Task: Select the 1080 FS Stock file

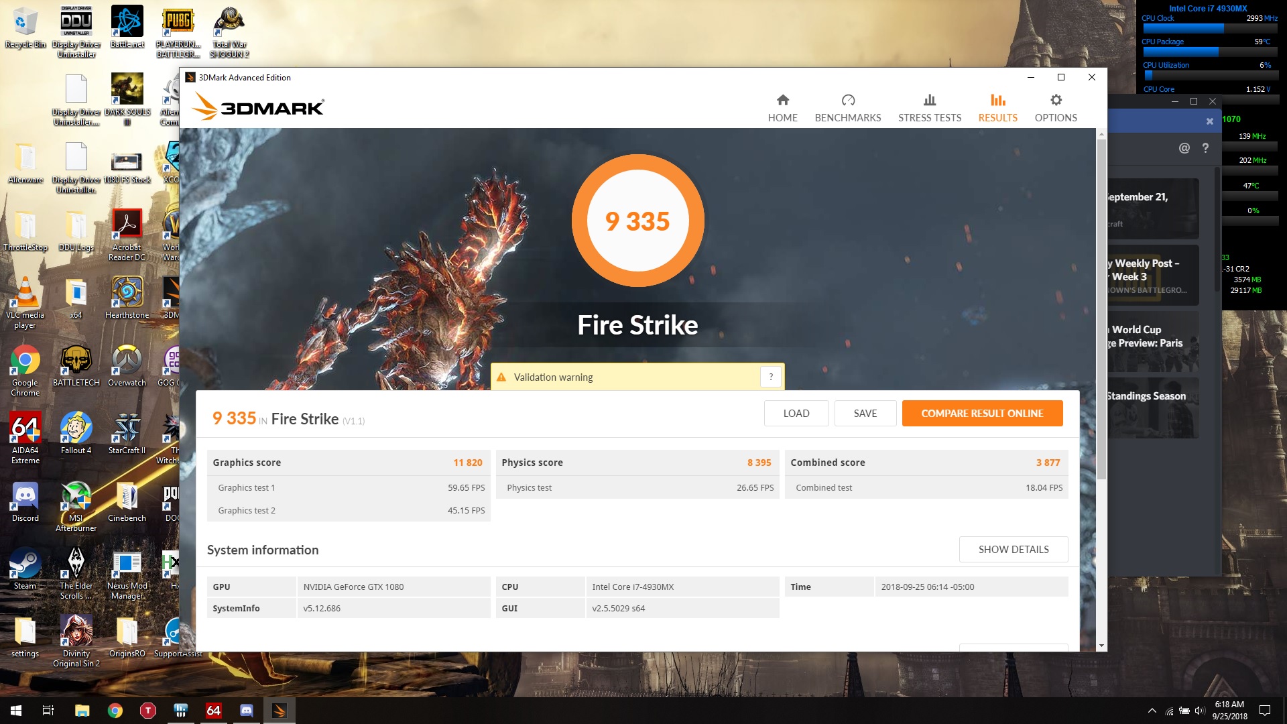Action: (127, 167)
